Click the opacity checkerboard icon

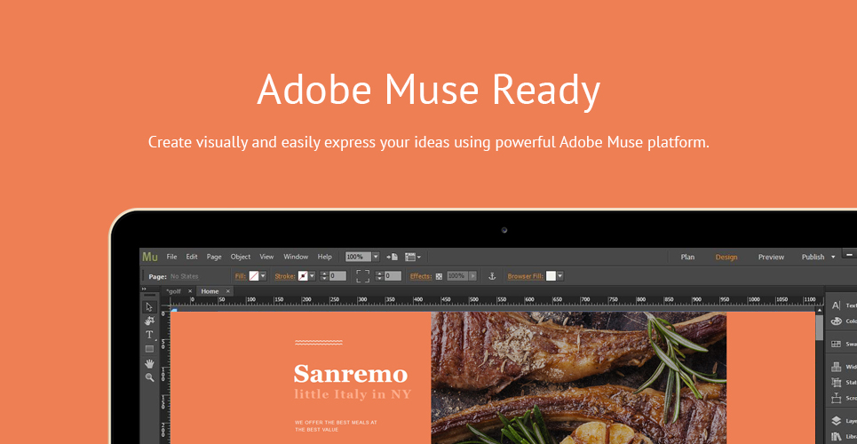[x=439, y=277]
